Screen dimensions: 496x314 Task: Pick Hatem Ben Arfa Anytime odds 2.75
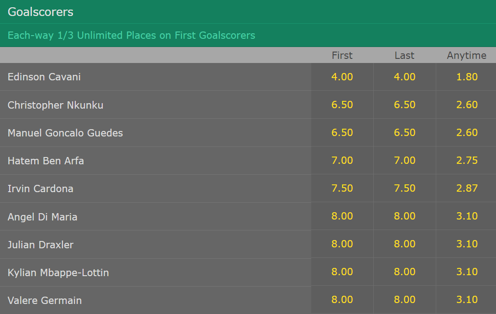(x=467, y=161)
